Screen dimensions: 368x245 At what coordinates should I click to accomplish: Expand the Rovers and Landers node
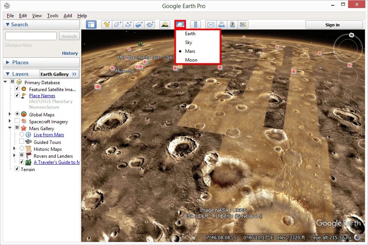(14, 155)
